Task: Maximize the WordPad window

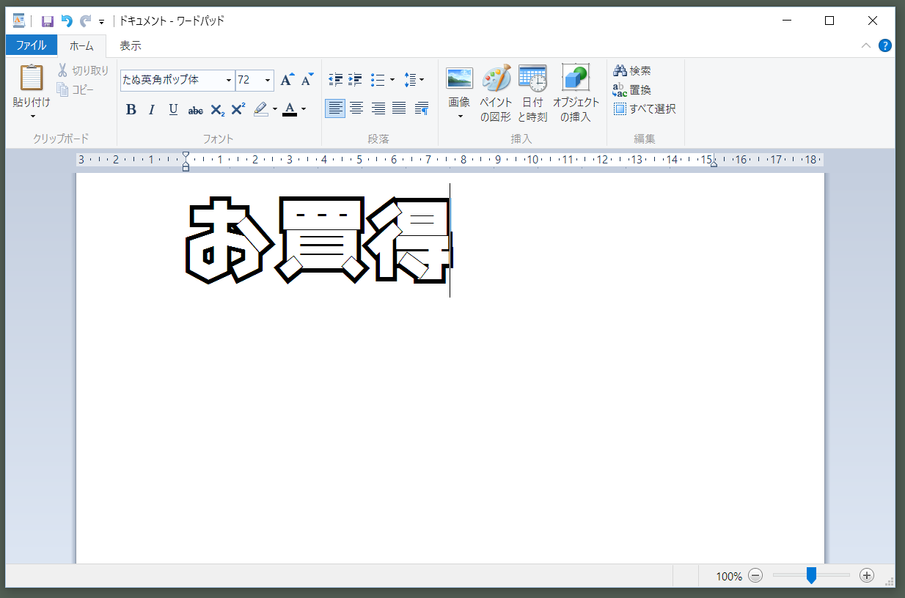Action: (829, 21)
